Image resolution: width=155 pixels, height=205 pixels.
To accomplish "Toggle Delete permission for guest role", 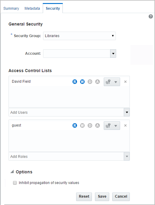I will click(90, 126).
